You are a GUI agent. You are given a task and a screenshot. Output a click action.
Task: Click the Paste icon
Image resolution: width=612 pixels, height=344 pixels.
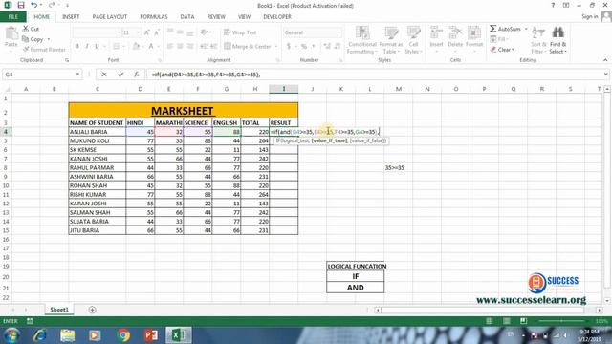point(11,34)
